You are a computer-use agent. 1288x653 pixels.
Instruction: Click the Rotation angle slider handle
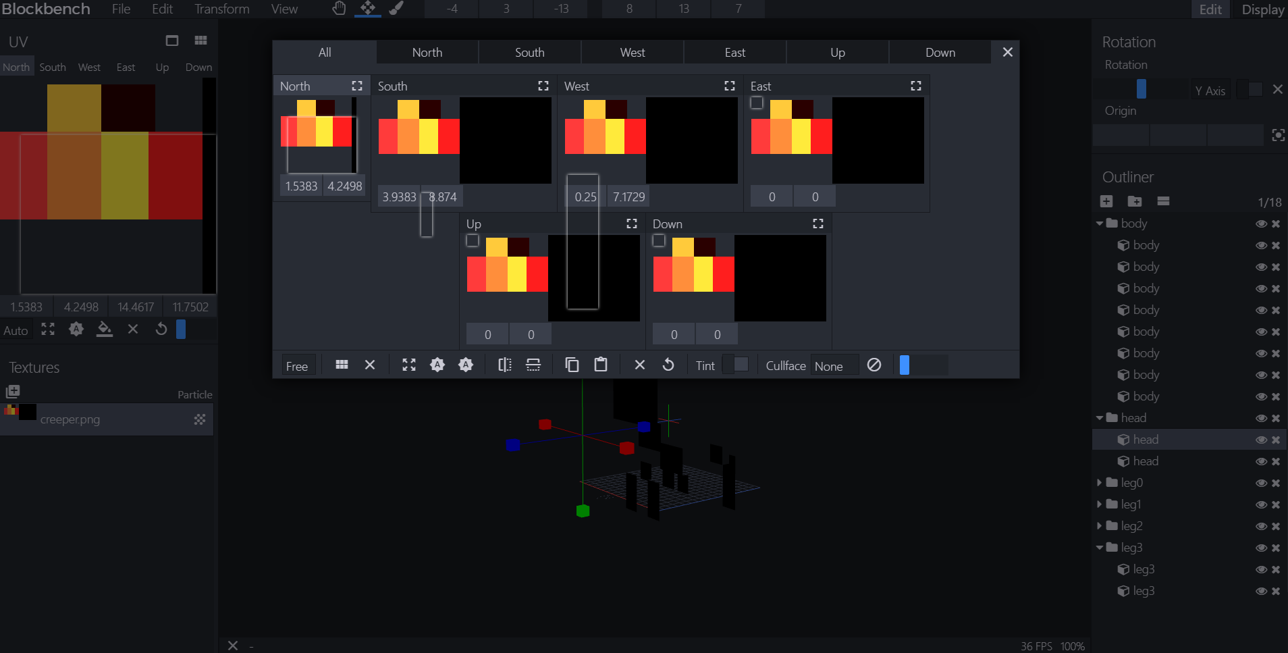[1142, 89]
